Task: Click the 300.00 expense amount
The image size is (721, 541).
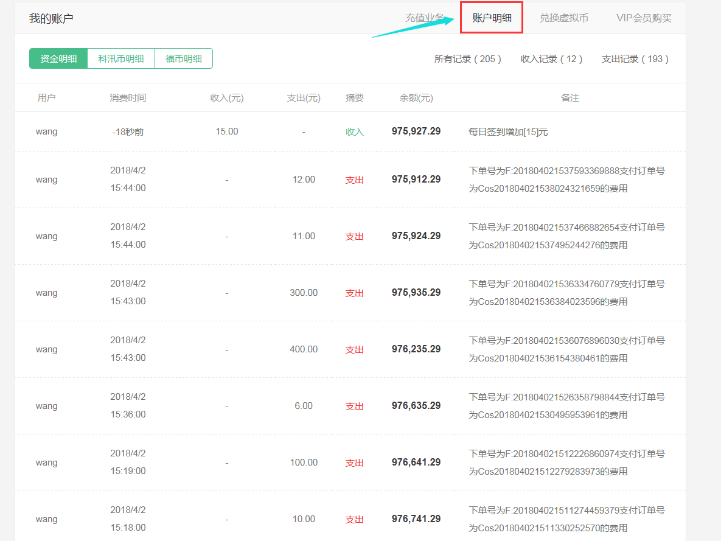Action: click(304, 293)
